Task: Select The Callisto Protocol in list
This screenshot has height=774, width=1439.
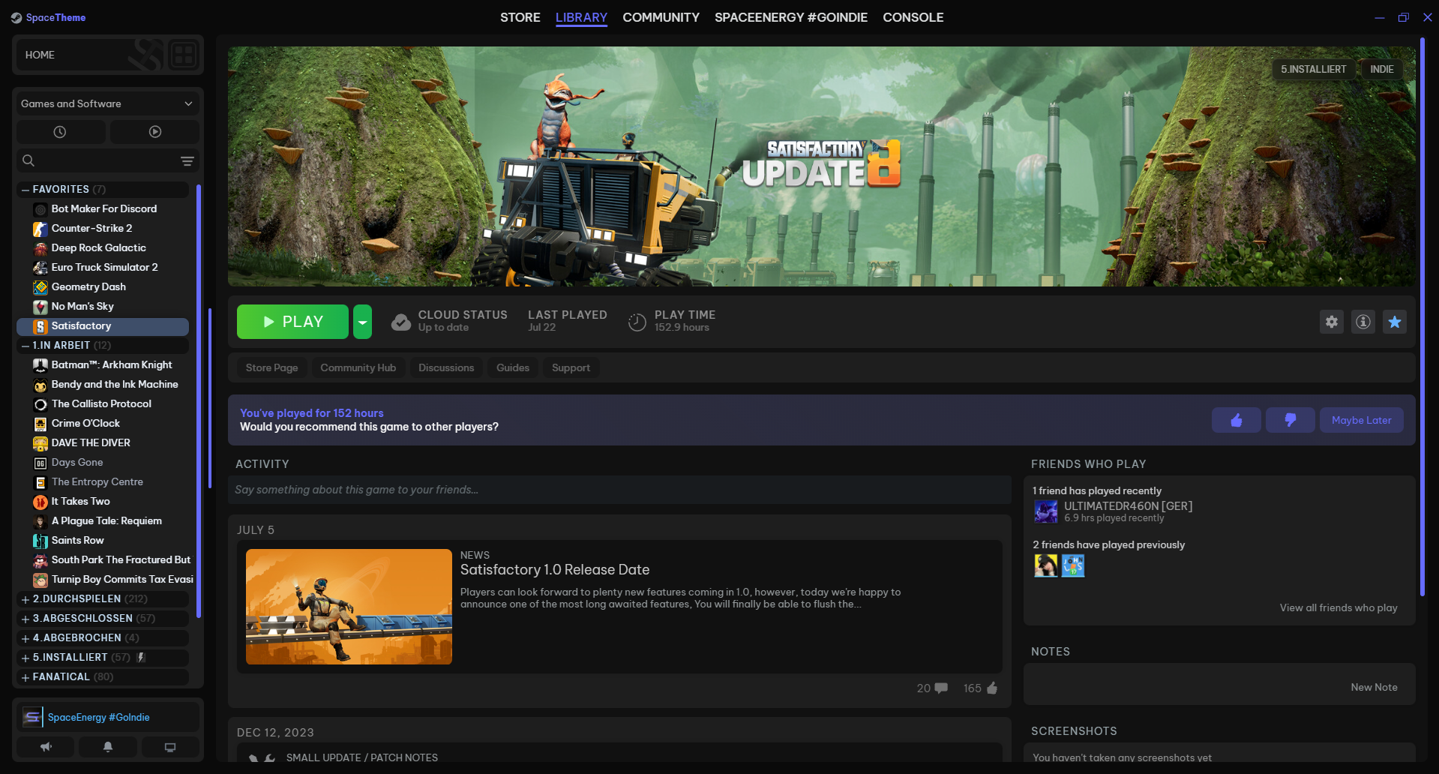Action: (103, 404)
